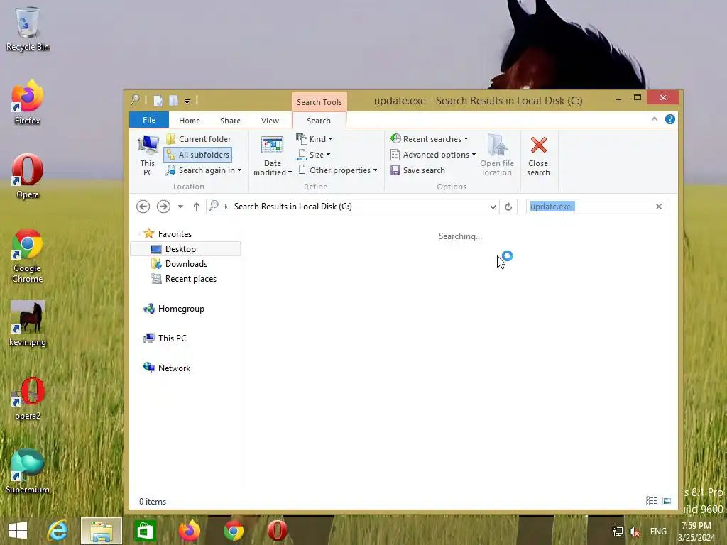Launch Opera from the taskbar
The width and height of the screenshot is (727, 545).
tap(278, 531)
